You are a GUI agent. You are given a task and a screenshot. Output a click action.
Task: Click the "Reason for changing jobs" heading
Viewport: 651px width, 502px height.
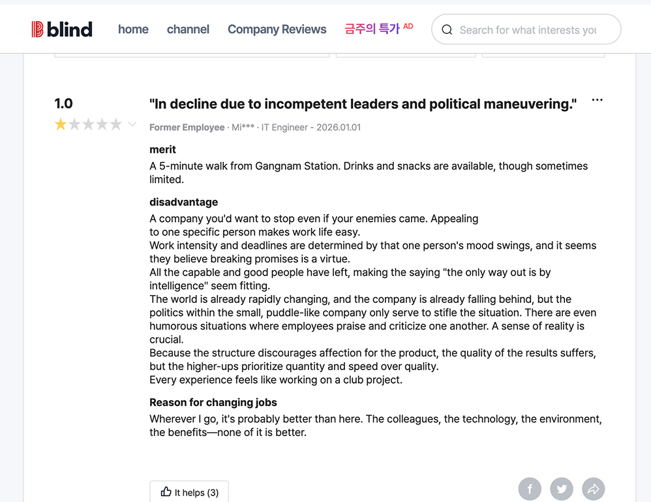pos(213,402)
